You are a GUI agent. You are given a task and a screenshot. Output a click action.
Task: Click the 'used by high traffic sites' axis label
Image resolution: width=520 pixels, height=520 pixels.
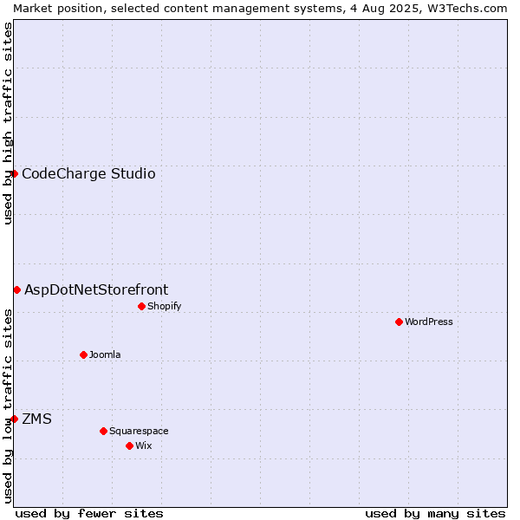tap(7, 123)
